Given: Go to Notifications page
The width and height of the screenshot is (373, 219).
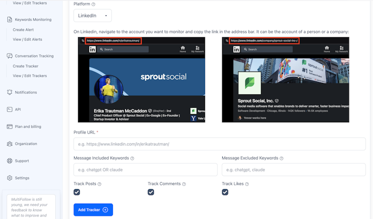Looking at the screenshot, I should tap(26, 92).
